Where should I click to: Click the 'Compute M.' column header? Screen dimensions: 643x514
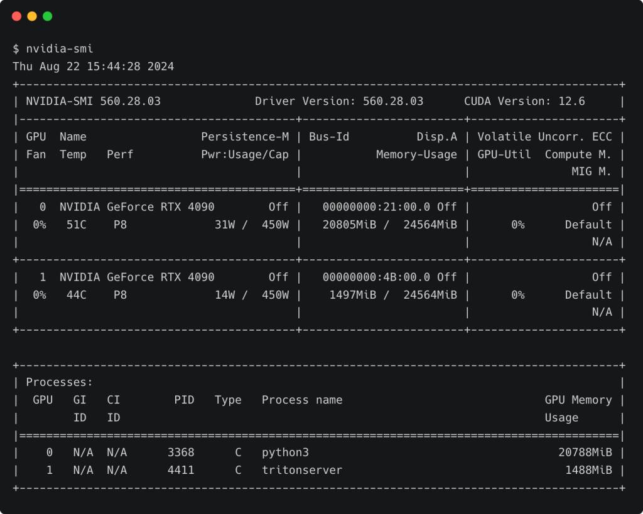pos(578,154)
